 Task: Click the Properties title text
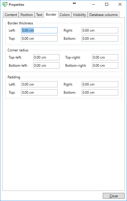coord(17,5)
